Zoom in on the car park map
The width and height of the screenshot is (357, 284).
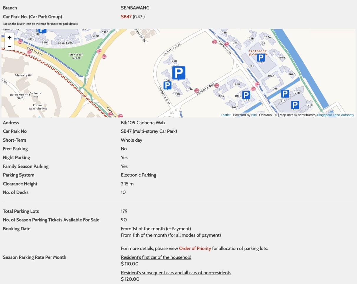pyautogui.click(x=9, y=37)
